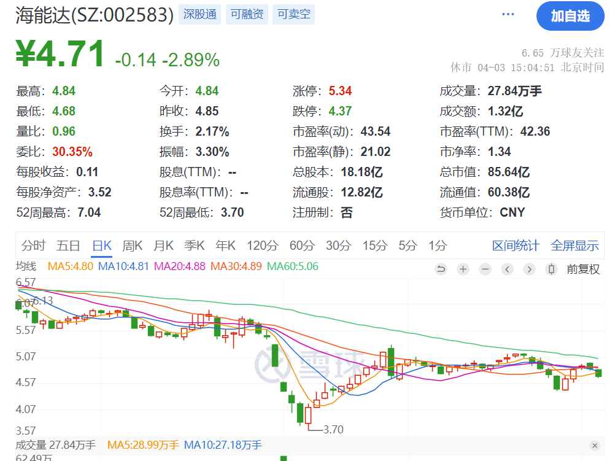Switch to 120分 minute chart tab
Image resolution: width=612 pixels, height=461 pixels.
[262, 246]
